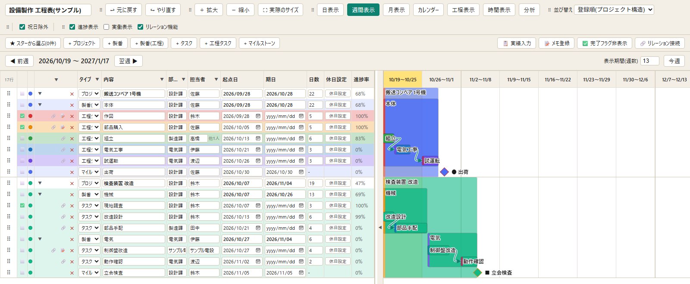This screenshot has width=690, height=284.
Task: Open the 分析 analysis view
Action: [529, 10]
